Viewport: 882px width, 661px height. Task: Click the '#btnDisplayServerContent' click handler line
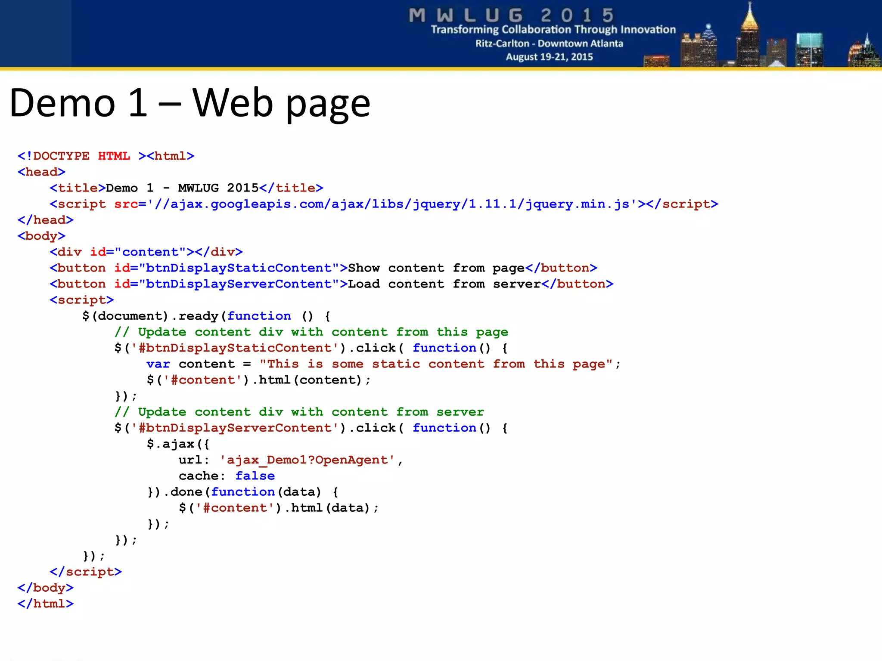311,428
